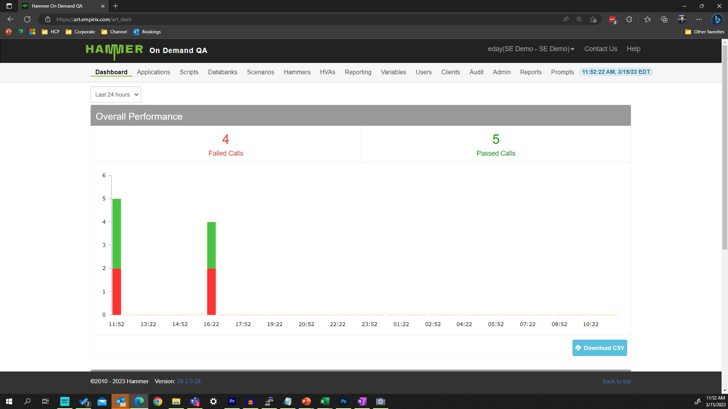
Task: Click the browser collections icon
Action: click(664, 19)
